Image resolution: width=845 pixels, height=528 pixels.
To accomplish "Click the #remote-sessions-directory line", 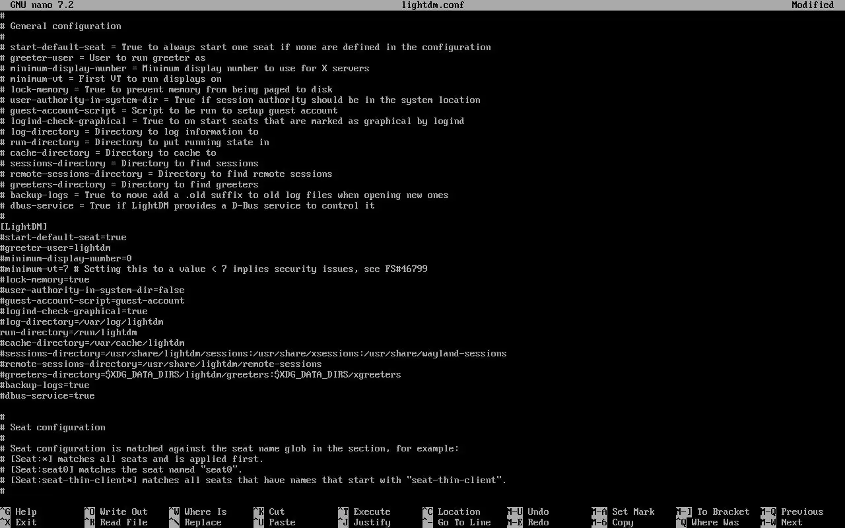I will (161, 364).
